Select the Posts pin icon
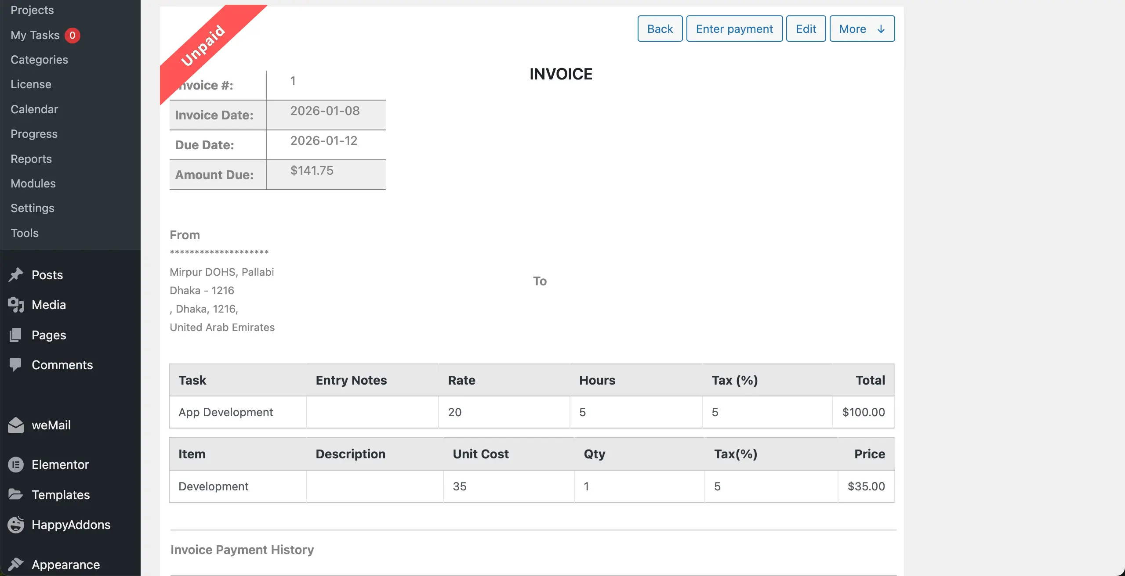The width and height of the screenshot is (1125, 576). click(16, 274)
